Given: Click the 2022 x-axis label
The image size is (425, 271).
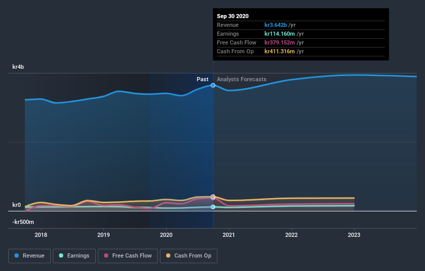Looking at the screenshot, I should pyautogui.click(x=291, y=235).
